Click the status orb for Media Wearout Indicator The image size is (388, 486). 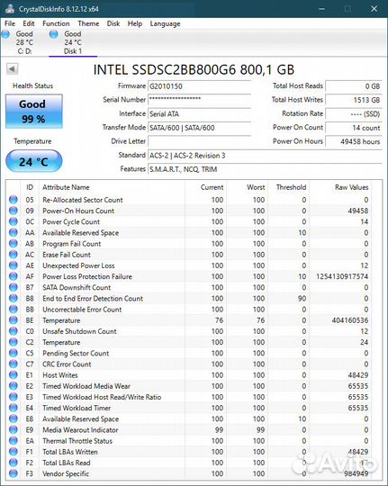[x=13, y=429]
